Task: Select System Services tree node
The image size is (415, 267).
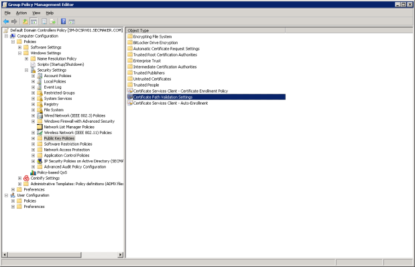Action: point(58,99)
